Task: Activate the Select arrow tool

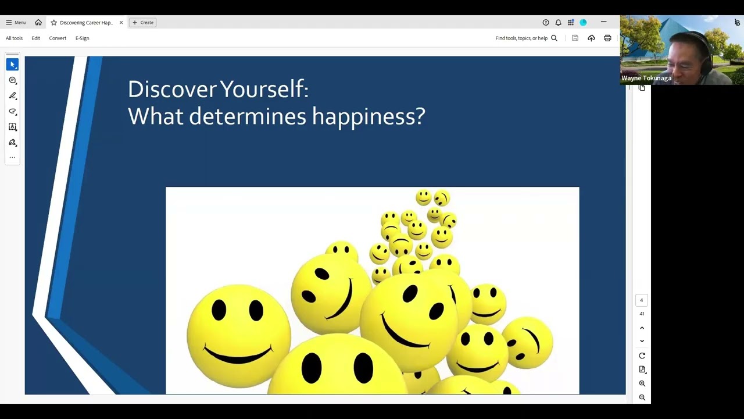Action: click(x=12, y=65)
